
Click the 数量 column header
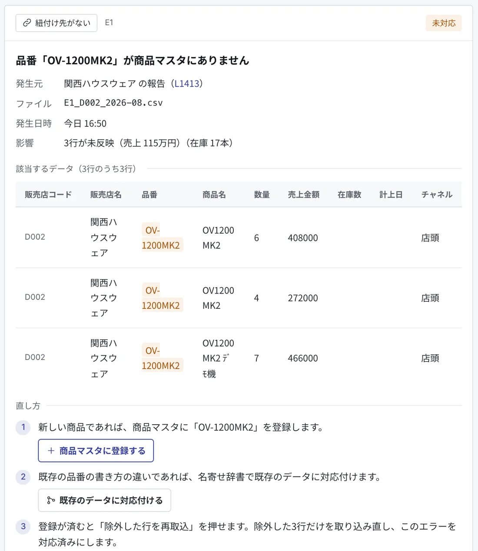click(262, 195)
